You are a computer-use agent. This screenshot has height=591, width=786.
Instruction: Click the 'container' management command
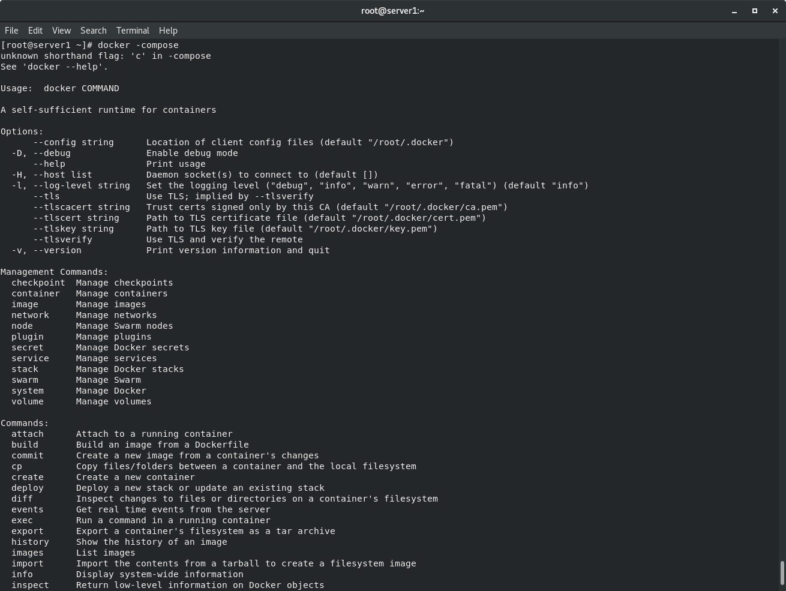(x=35, y=293)
